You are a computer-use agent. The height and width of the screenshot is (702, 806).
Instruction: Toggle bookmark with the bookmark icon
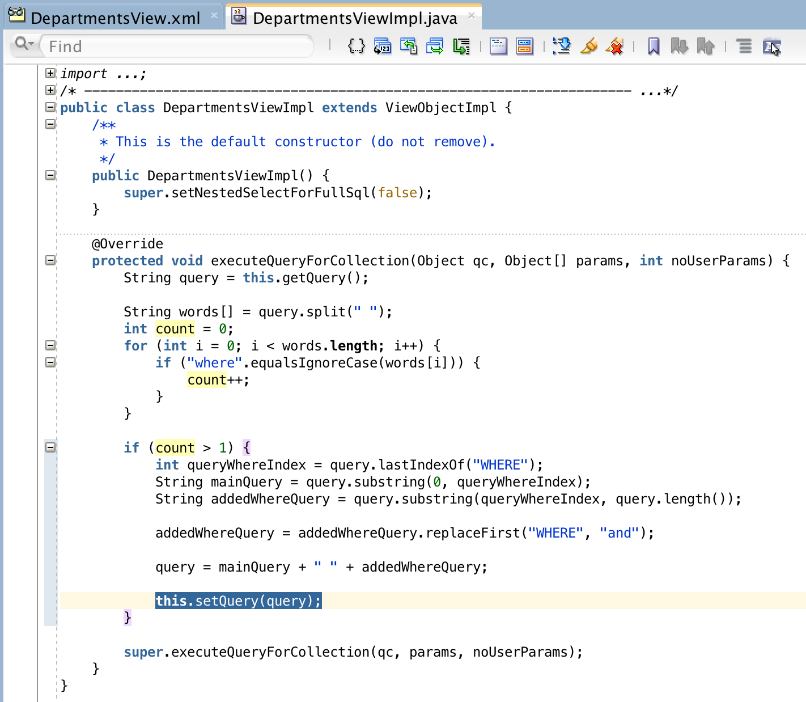[654, 46]
